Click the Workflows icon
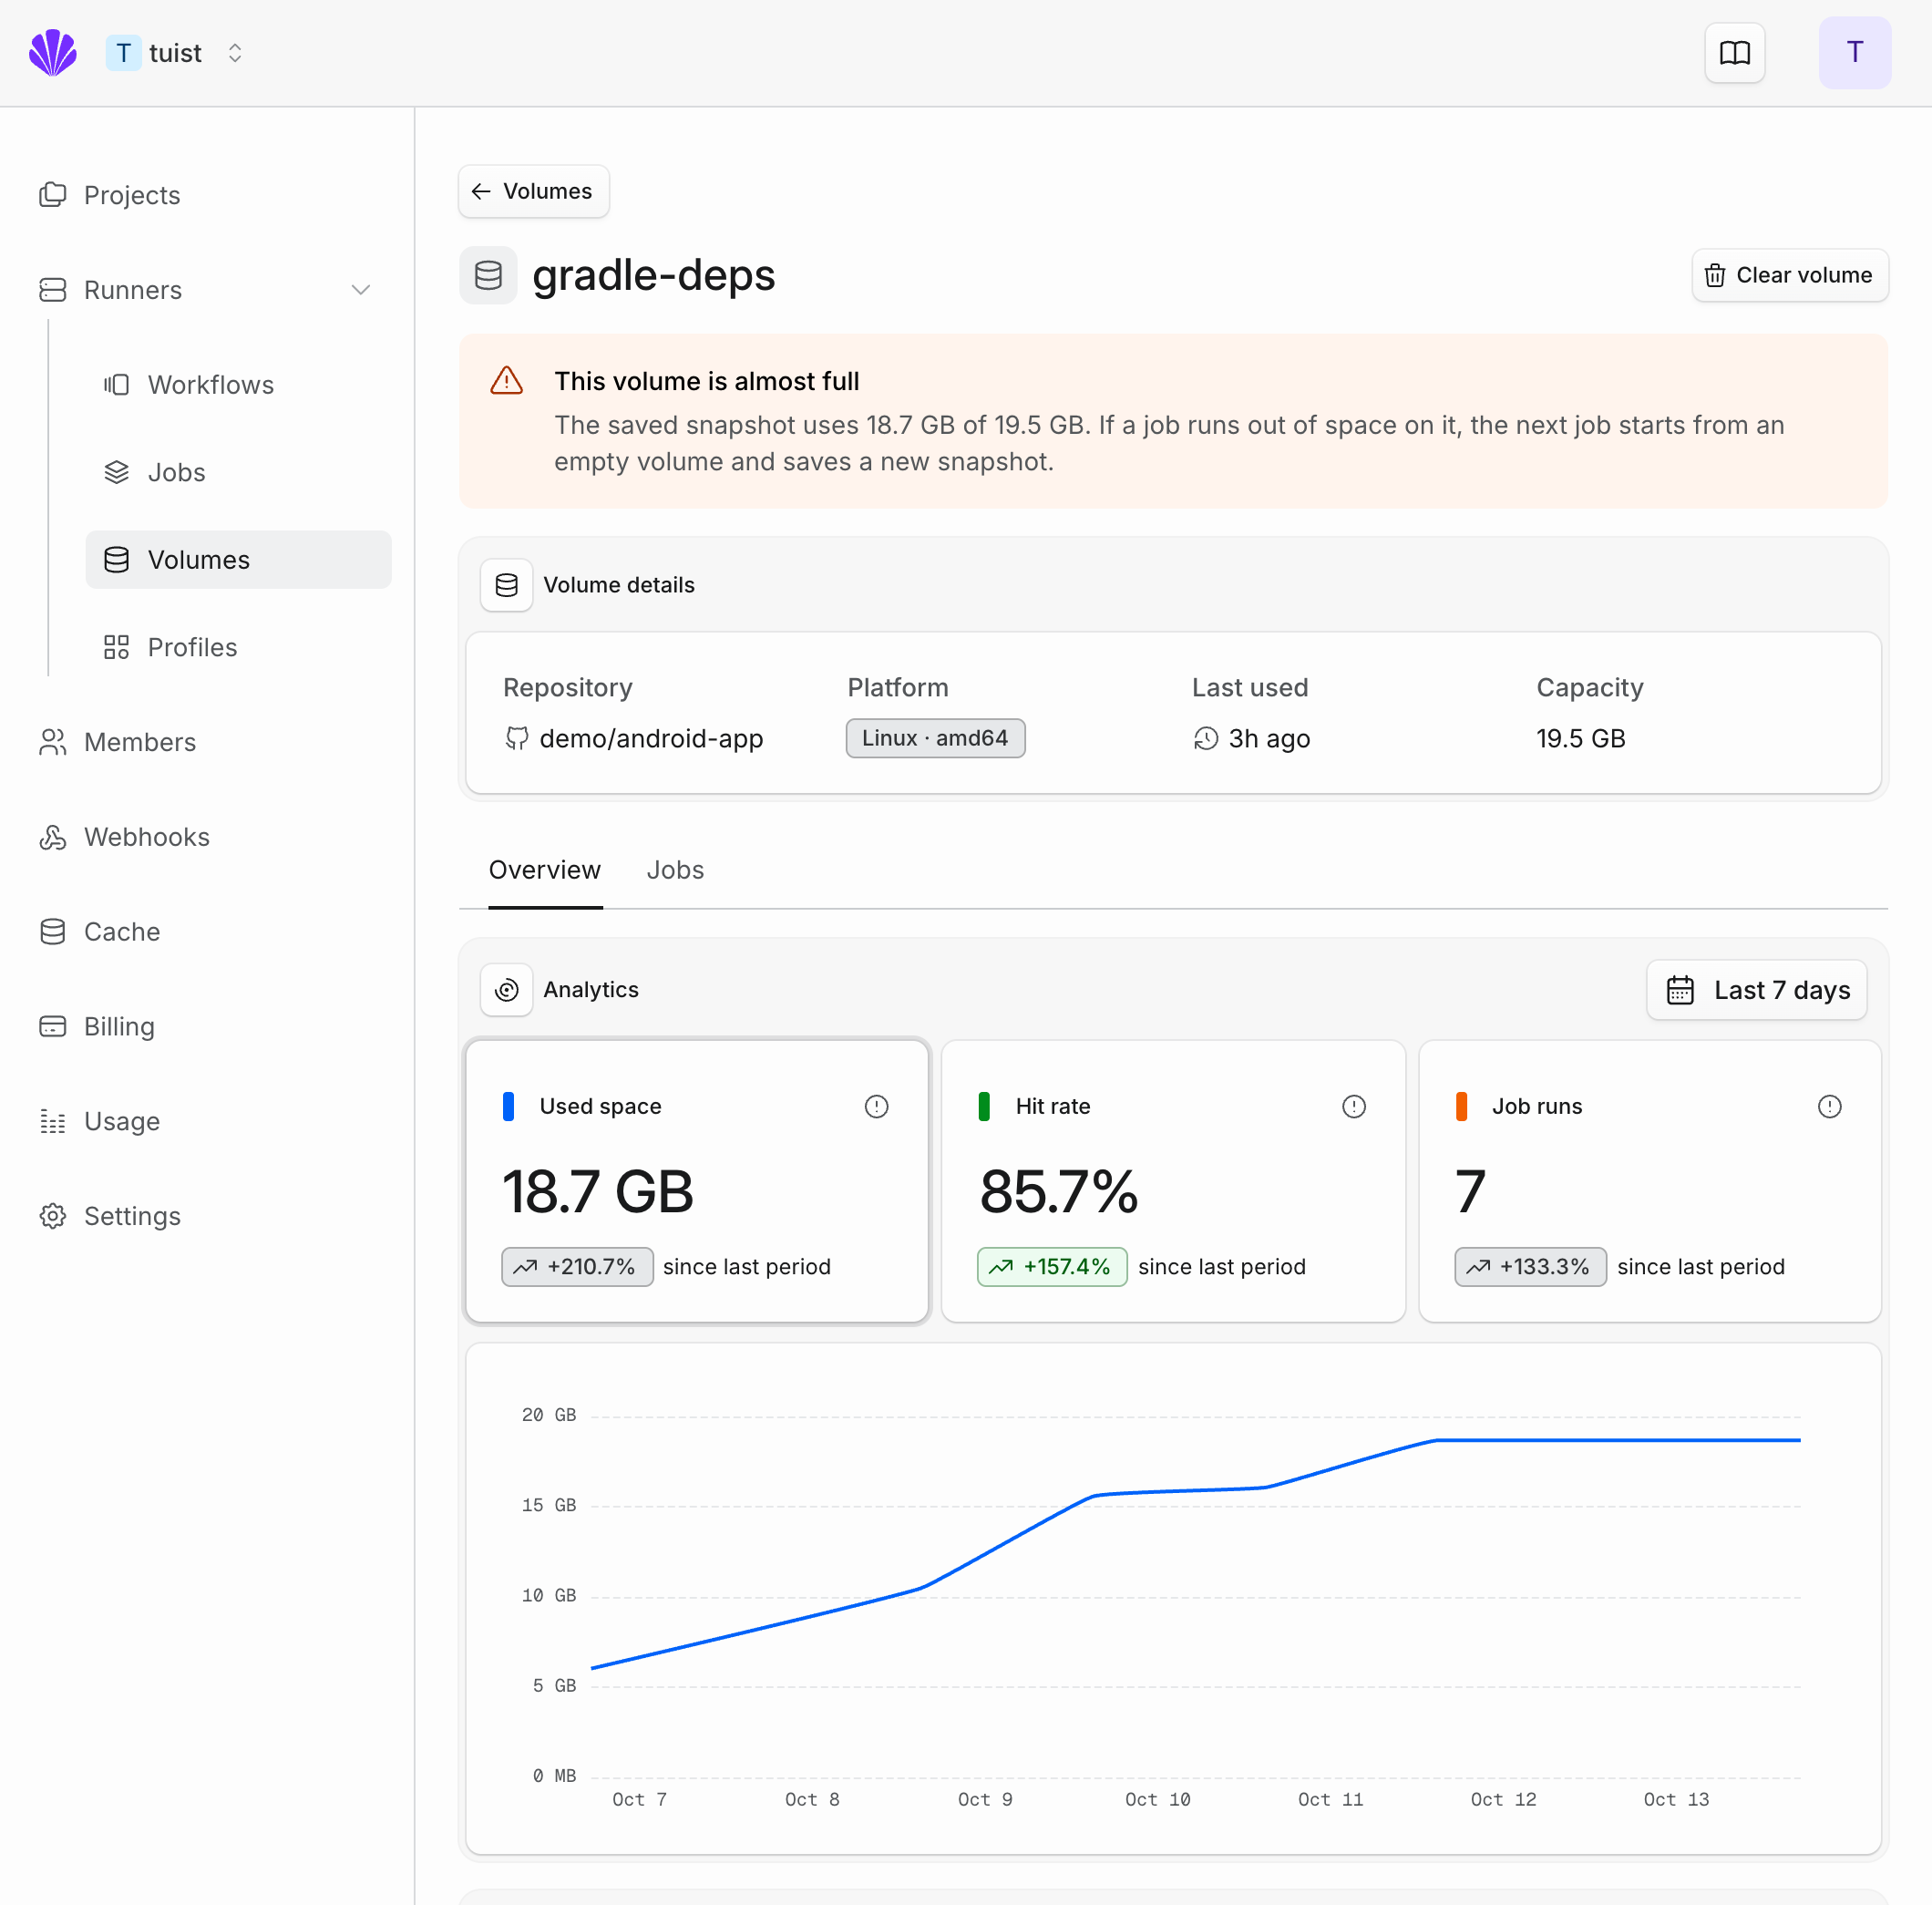This screenshot has width=1932, height=1905. point(117,385)
